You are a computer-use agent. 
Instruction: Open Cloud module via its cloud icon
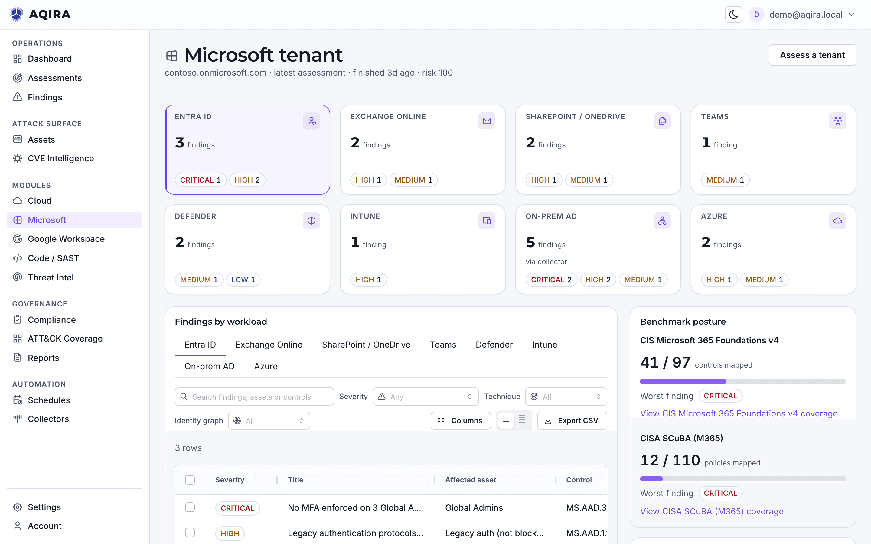[17, 200]
